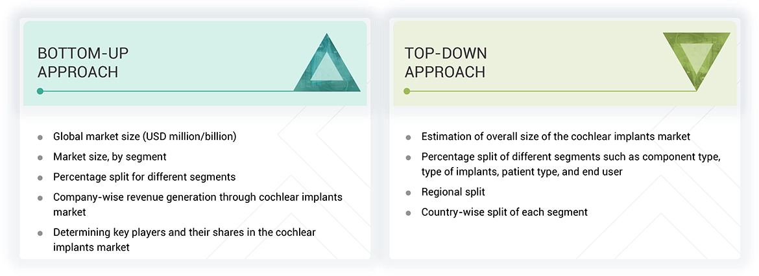This screenshot has width=759, height=276.
Task: Click 'Country-wise split of each segment'
Action: click(504, 212)
